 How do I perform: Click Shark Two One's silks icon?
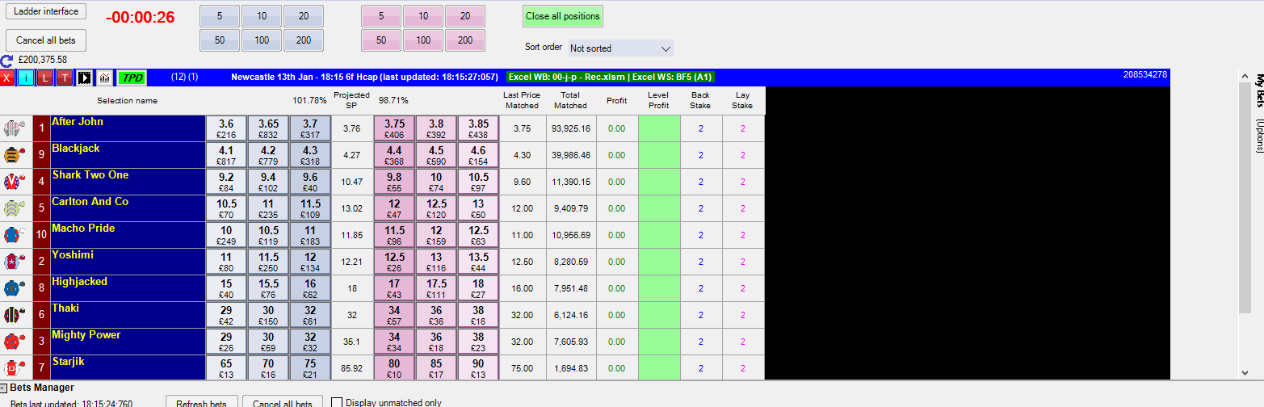tap(13, 182)
